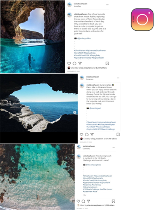
Task: Advance to next photo in cave carousel
Action: pyautogui.click(x=75, y=112)
